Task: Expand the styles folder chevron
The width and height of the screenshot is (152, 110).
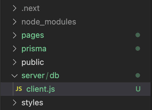Action: 15,103
